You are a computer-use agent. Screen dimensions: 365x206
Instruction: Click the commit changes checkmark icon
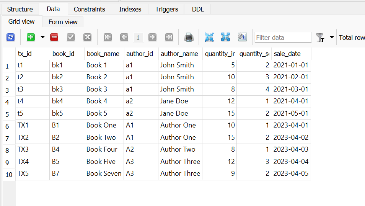(71, 37)
